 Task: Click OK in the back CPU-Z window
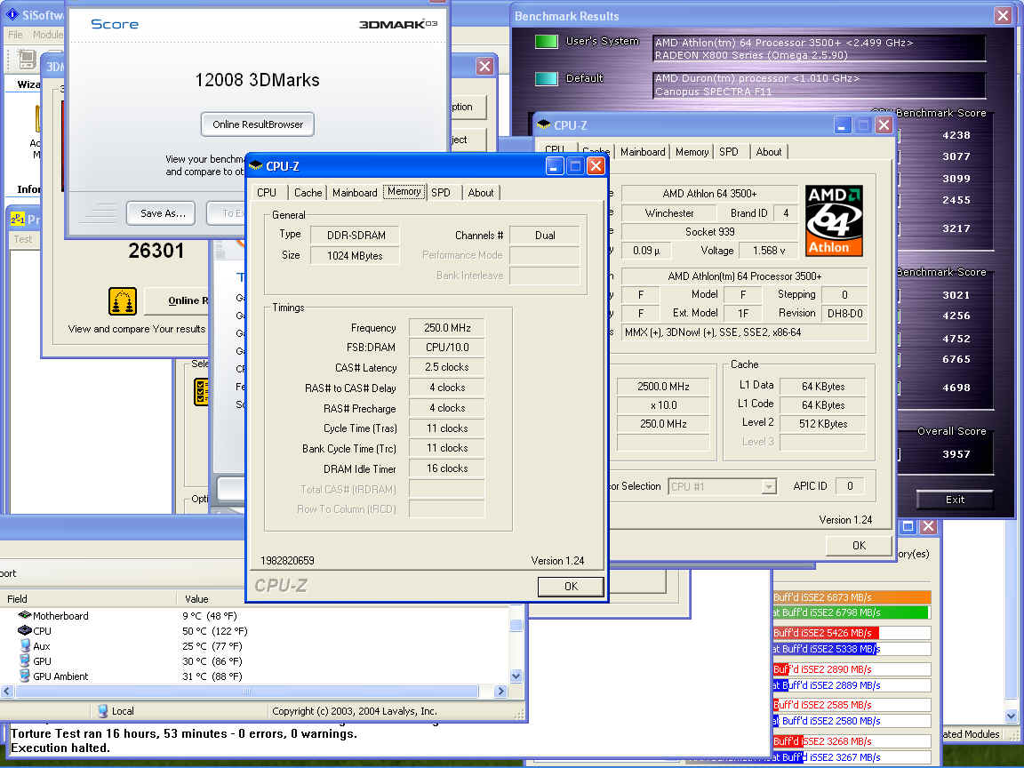(x=859, y=545)
